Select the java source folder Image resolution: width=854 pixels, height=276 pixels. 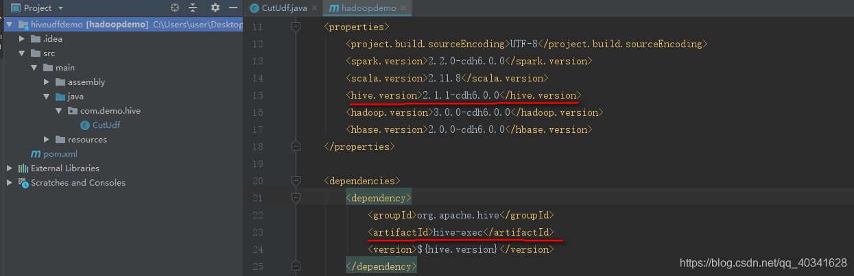[x=75, y=97]
